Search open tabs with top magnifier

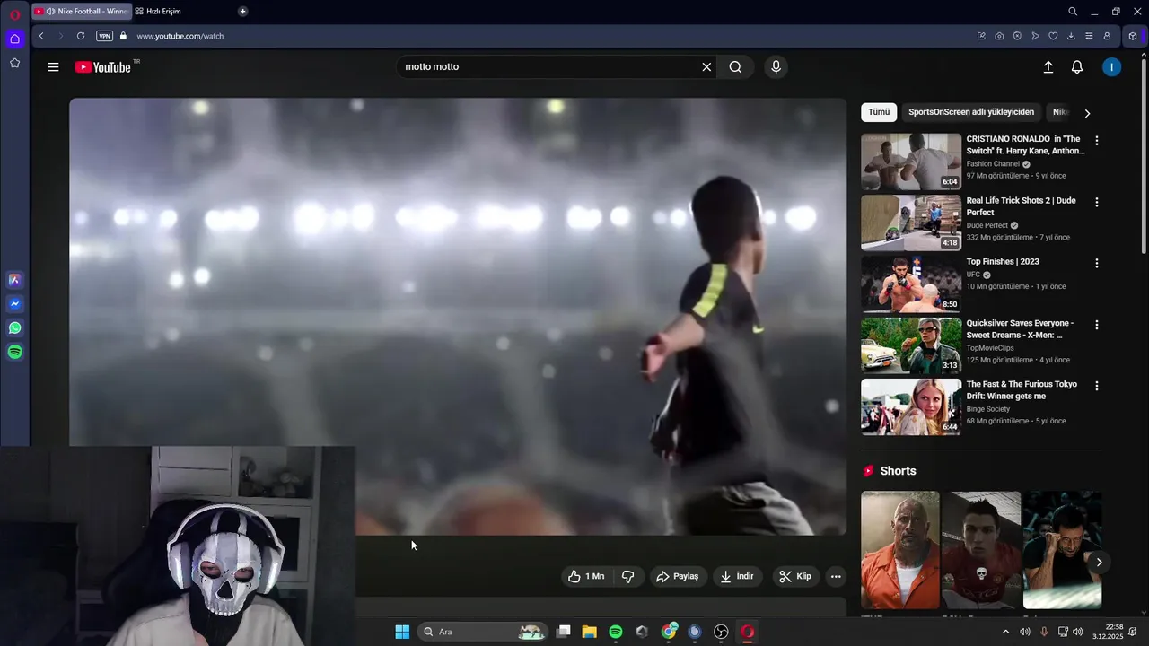[x=1073, y=12]
